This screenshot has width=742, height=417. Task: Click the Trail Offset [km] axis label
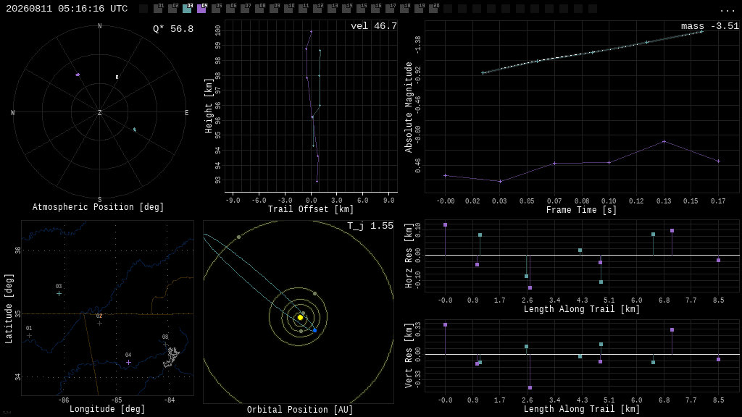pyautogui.click(x=310, y=209)
